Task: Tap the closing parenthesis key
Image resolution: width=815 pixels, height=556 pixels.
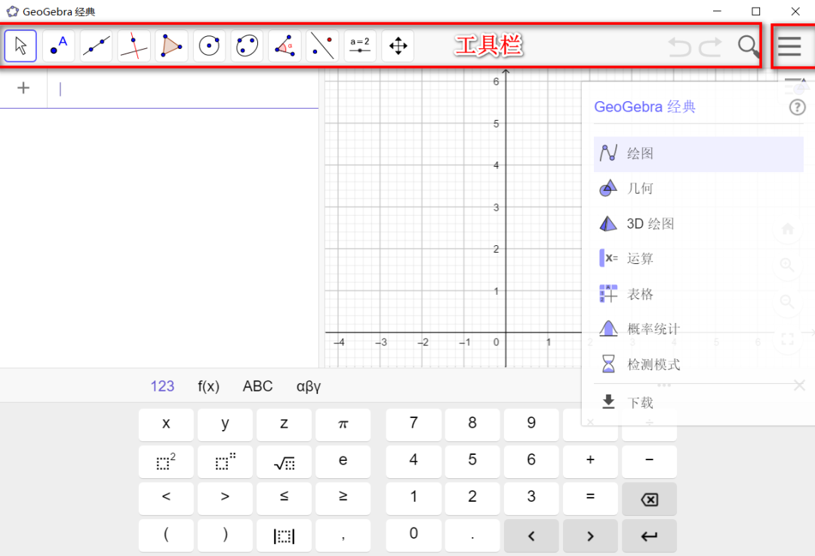Action: [225, 536]
